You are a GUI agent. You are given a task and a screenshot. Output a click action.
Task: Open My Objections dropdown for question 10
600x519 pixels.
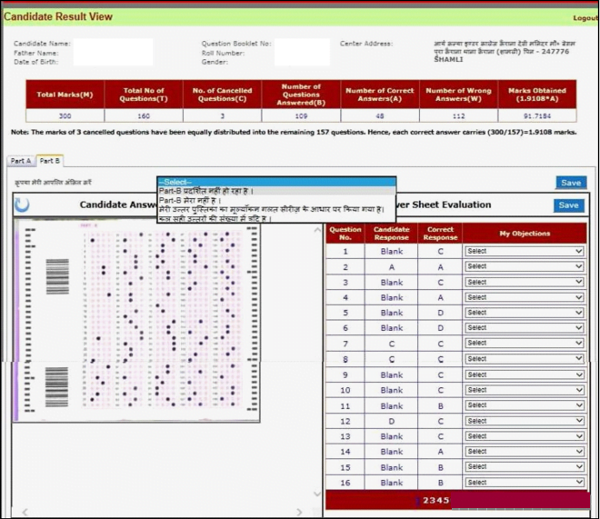pos(524,390)
